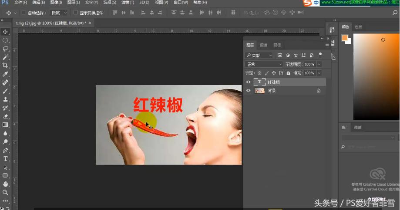The width and height of the screenshot is (400, 210).
Task: Open the 图层 auto-select dropdown
Action: 59,13
